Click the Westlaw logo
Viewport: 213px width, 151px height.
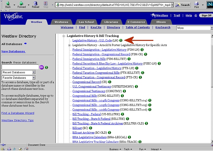click(13, 17)
